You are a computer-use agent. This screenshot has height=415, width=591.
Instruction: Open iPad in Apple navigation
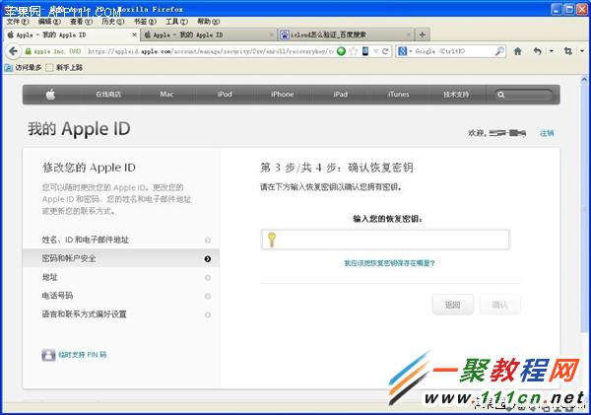[341, 94]
